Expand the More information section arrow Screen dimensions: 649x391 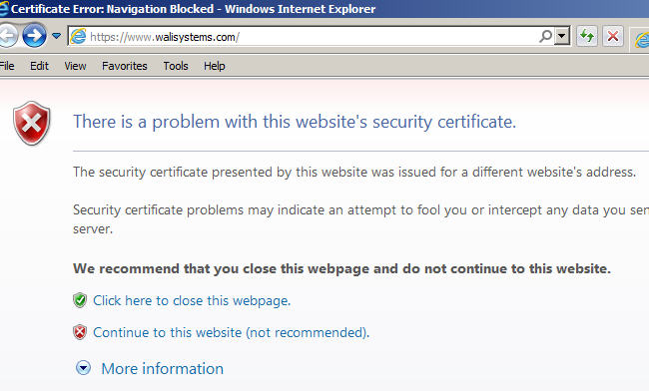(x=83, y=368)
